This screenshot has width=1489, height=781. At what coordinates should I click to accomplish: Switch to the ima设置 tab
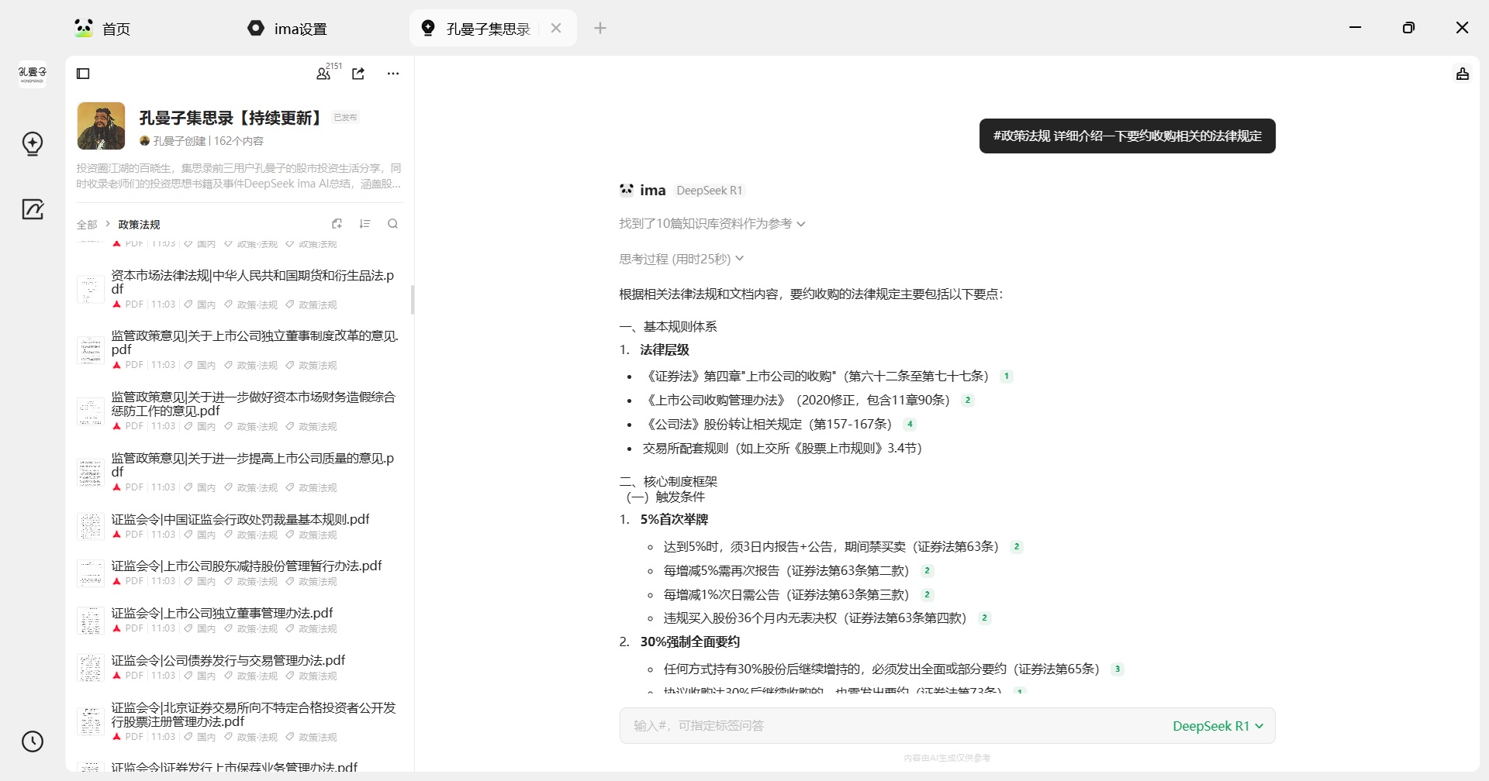click(288, 29)
